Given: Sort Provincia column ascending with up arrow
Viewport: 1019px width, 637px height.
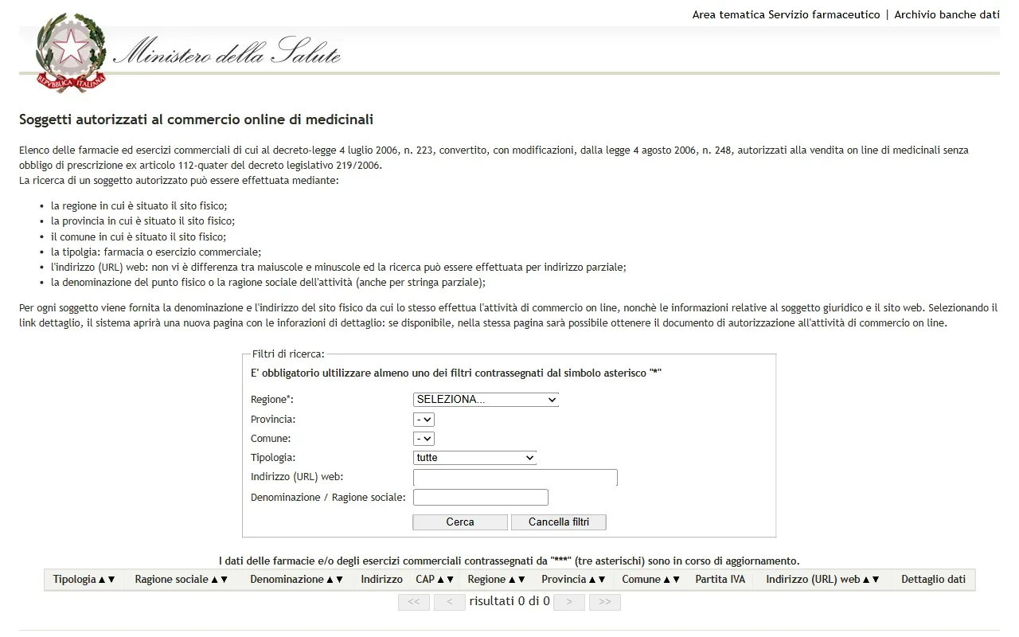Looking at the screenshot, I should tap(592, 580).
